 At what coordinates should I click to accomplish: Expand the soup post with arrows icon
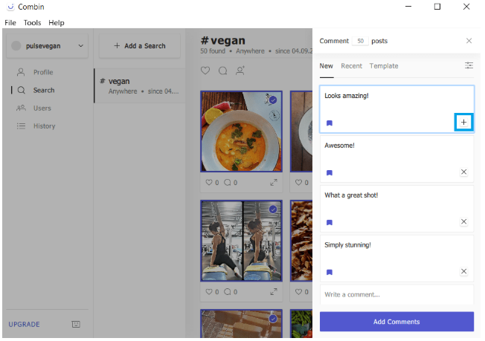[274, 182]
